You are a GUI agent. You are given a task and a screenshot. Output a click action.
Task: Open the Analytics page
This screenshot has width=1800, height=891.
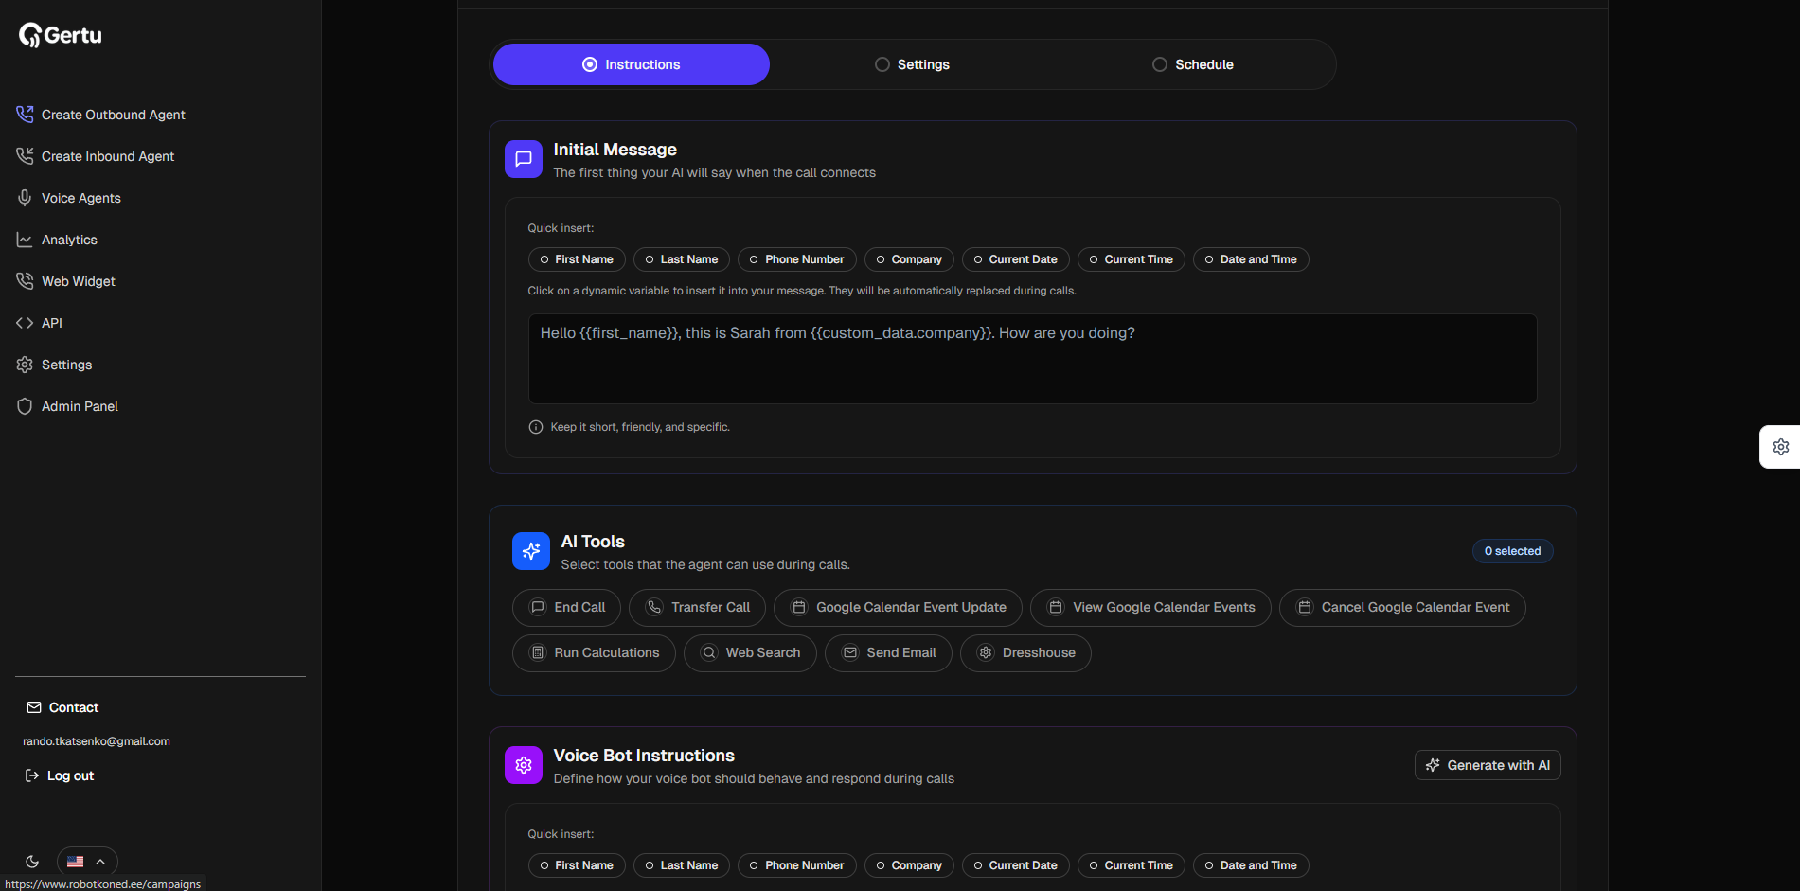[69, 240]
